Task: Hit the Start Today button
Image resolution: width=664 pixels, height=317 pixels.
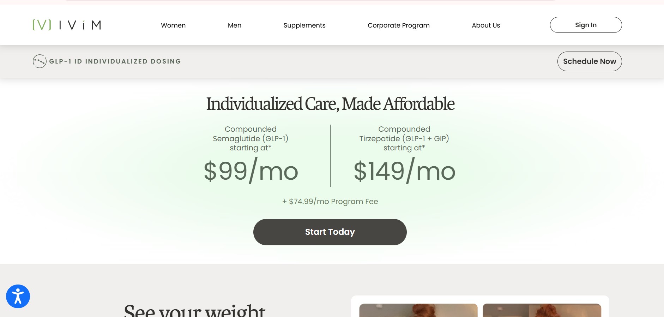Action: click(330, 232)
